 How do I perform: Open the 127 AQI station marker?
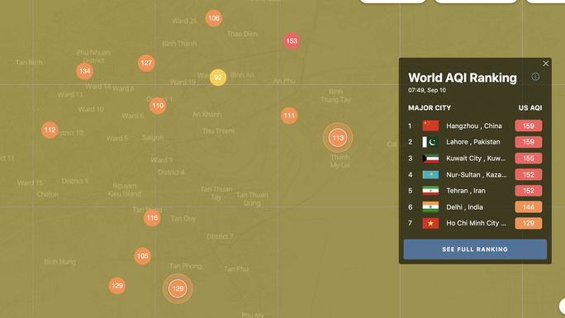coord(146,63)
